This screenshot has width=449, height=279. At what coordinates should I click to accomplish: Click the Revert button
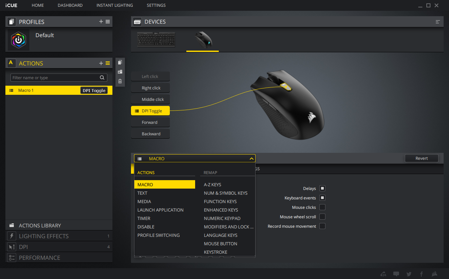(422, 158)
